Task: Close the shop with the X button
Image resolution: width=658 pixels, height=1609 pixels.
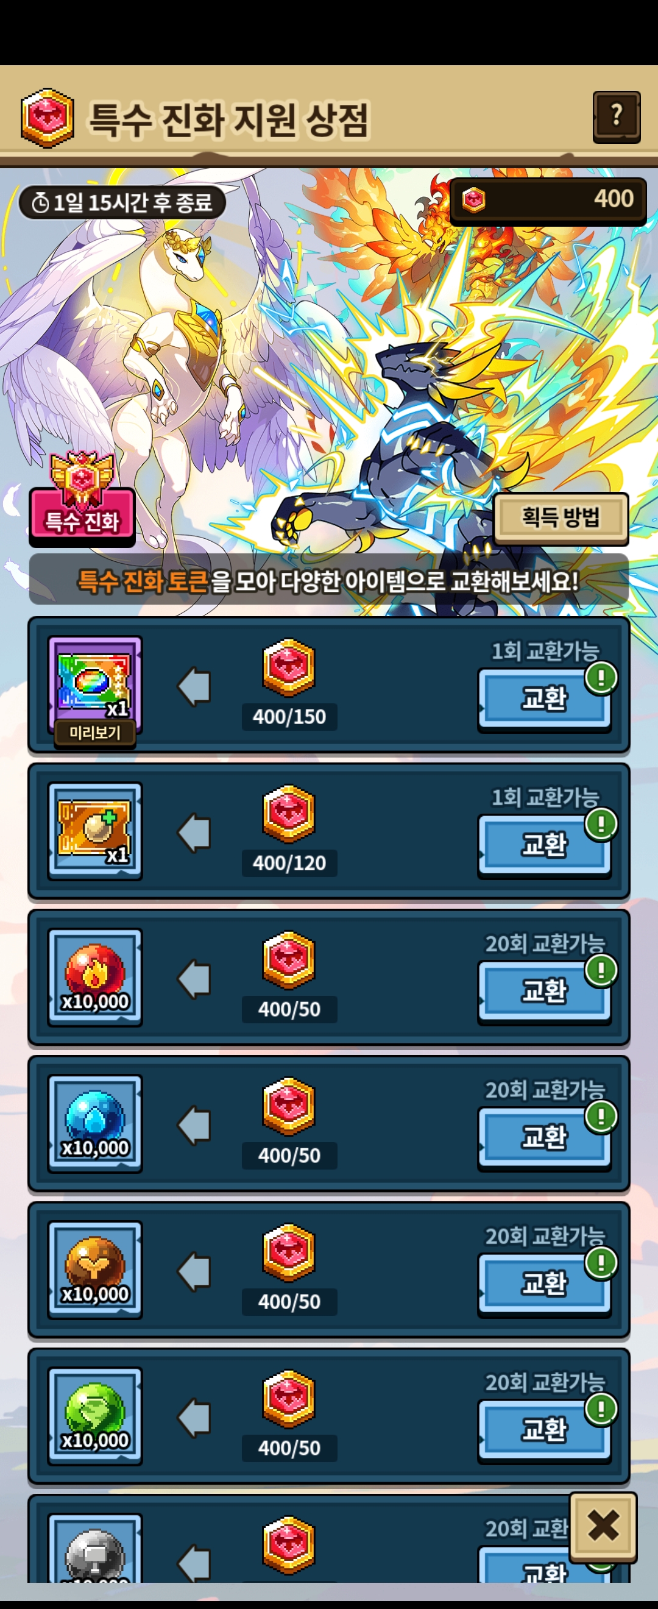Action: pos(603,1526)
